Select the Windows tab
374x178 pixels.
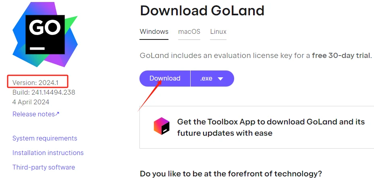154,32
